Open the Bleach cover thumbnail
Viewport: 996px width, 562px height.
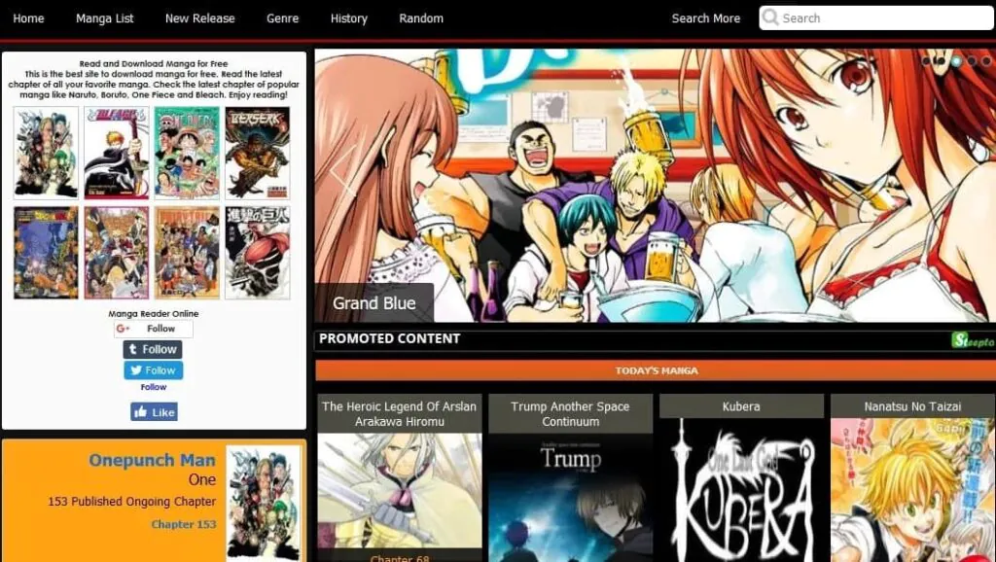point(117,153)
